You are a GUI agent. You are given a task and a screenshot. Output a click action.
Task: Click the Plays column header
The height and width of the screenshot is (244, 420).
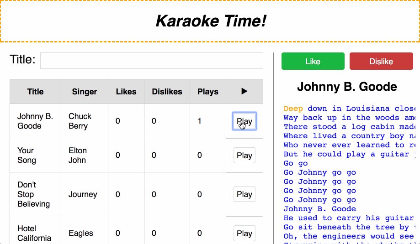[208, 91]
